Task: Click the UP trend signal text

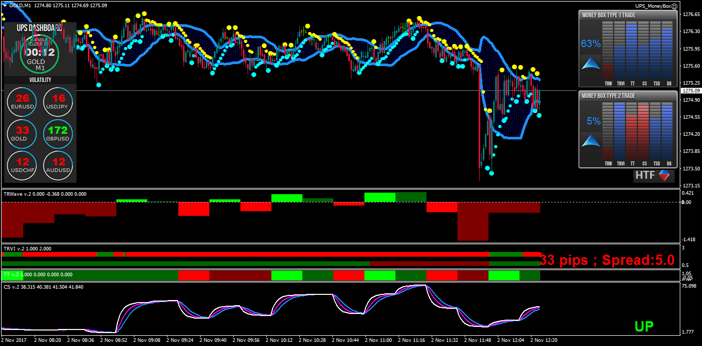Action: coord(644,326)
